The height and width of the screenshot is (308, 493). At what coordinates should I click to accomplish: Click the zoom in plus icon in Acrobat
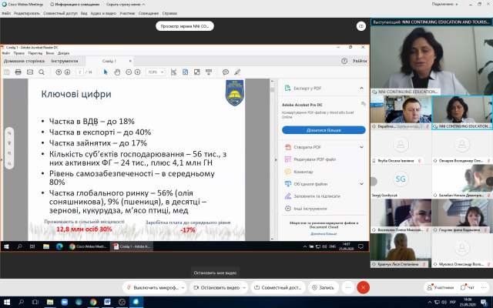coord(137,72)
